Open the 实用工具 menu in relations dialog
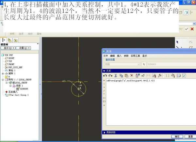Screen dimensions: 196x142 [x=135, y=56]
